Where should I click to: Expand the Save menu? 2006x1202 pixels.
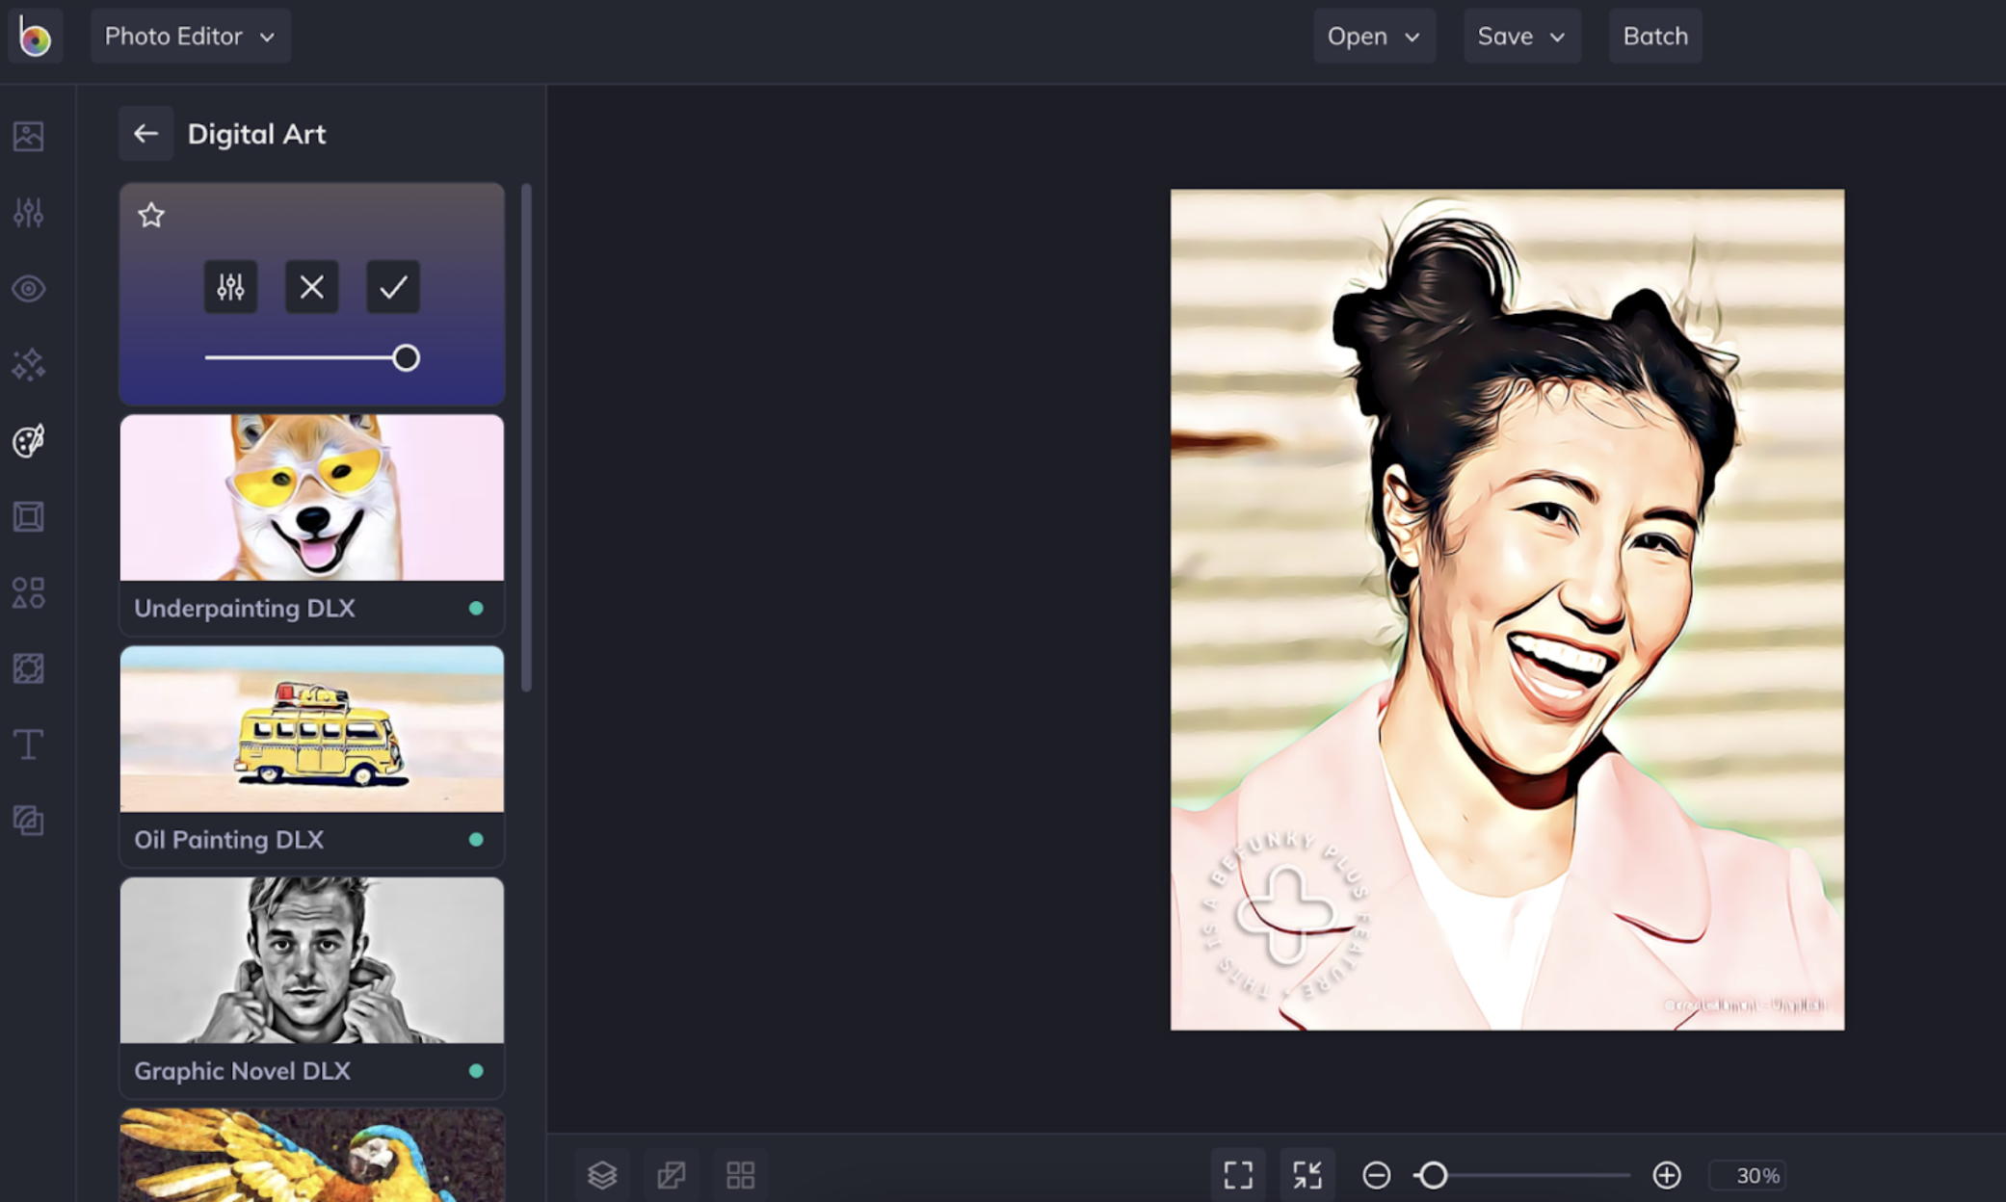[x=1521, y=37]
